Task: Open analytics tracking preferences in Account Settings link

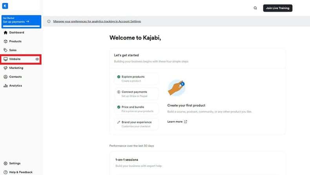Action: click(x=97, y=21)
